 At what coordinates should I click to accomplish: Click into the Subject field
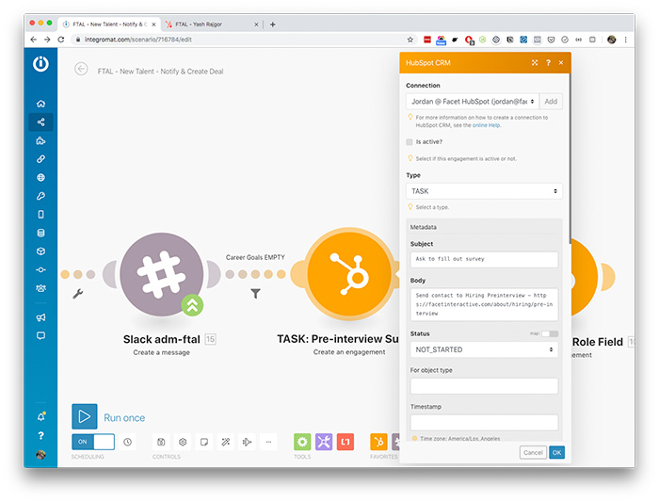coord(484,259)
